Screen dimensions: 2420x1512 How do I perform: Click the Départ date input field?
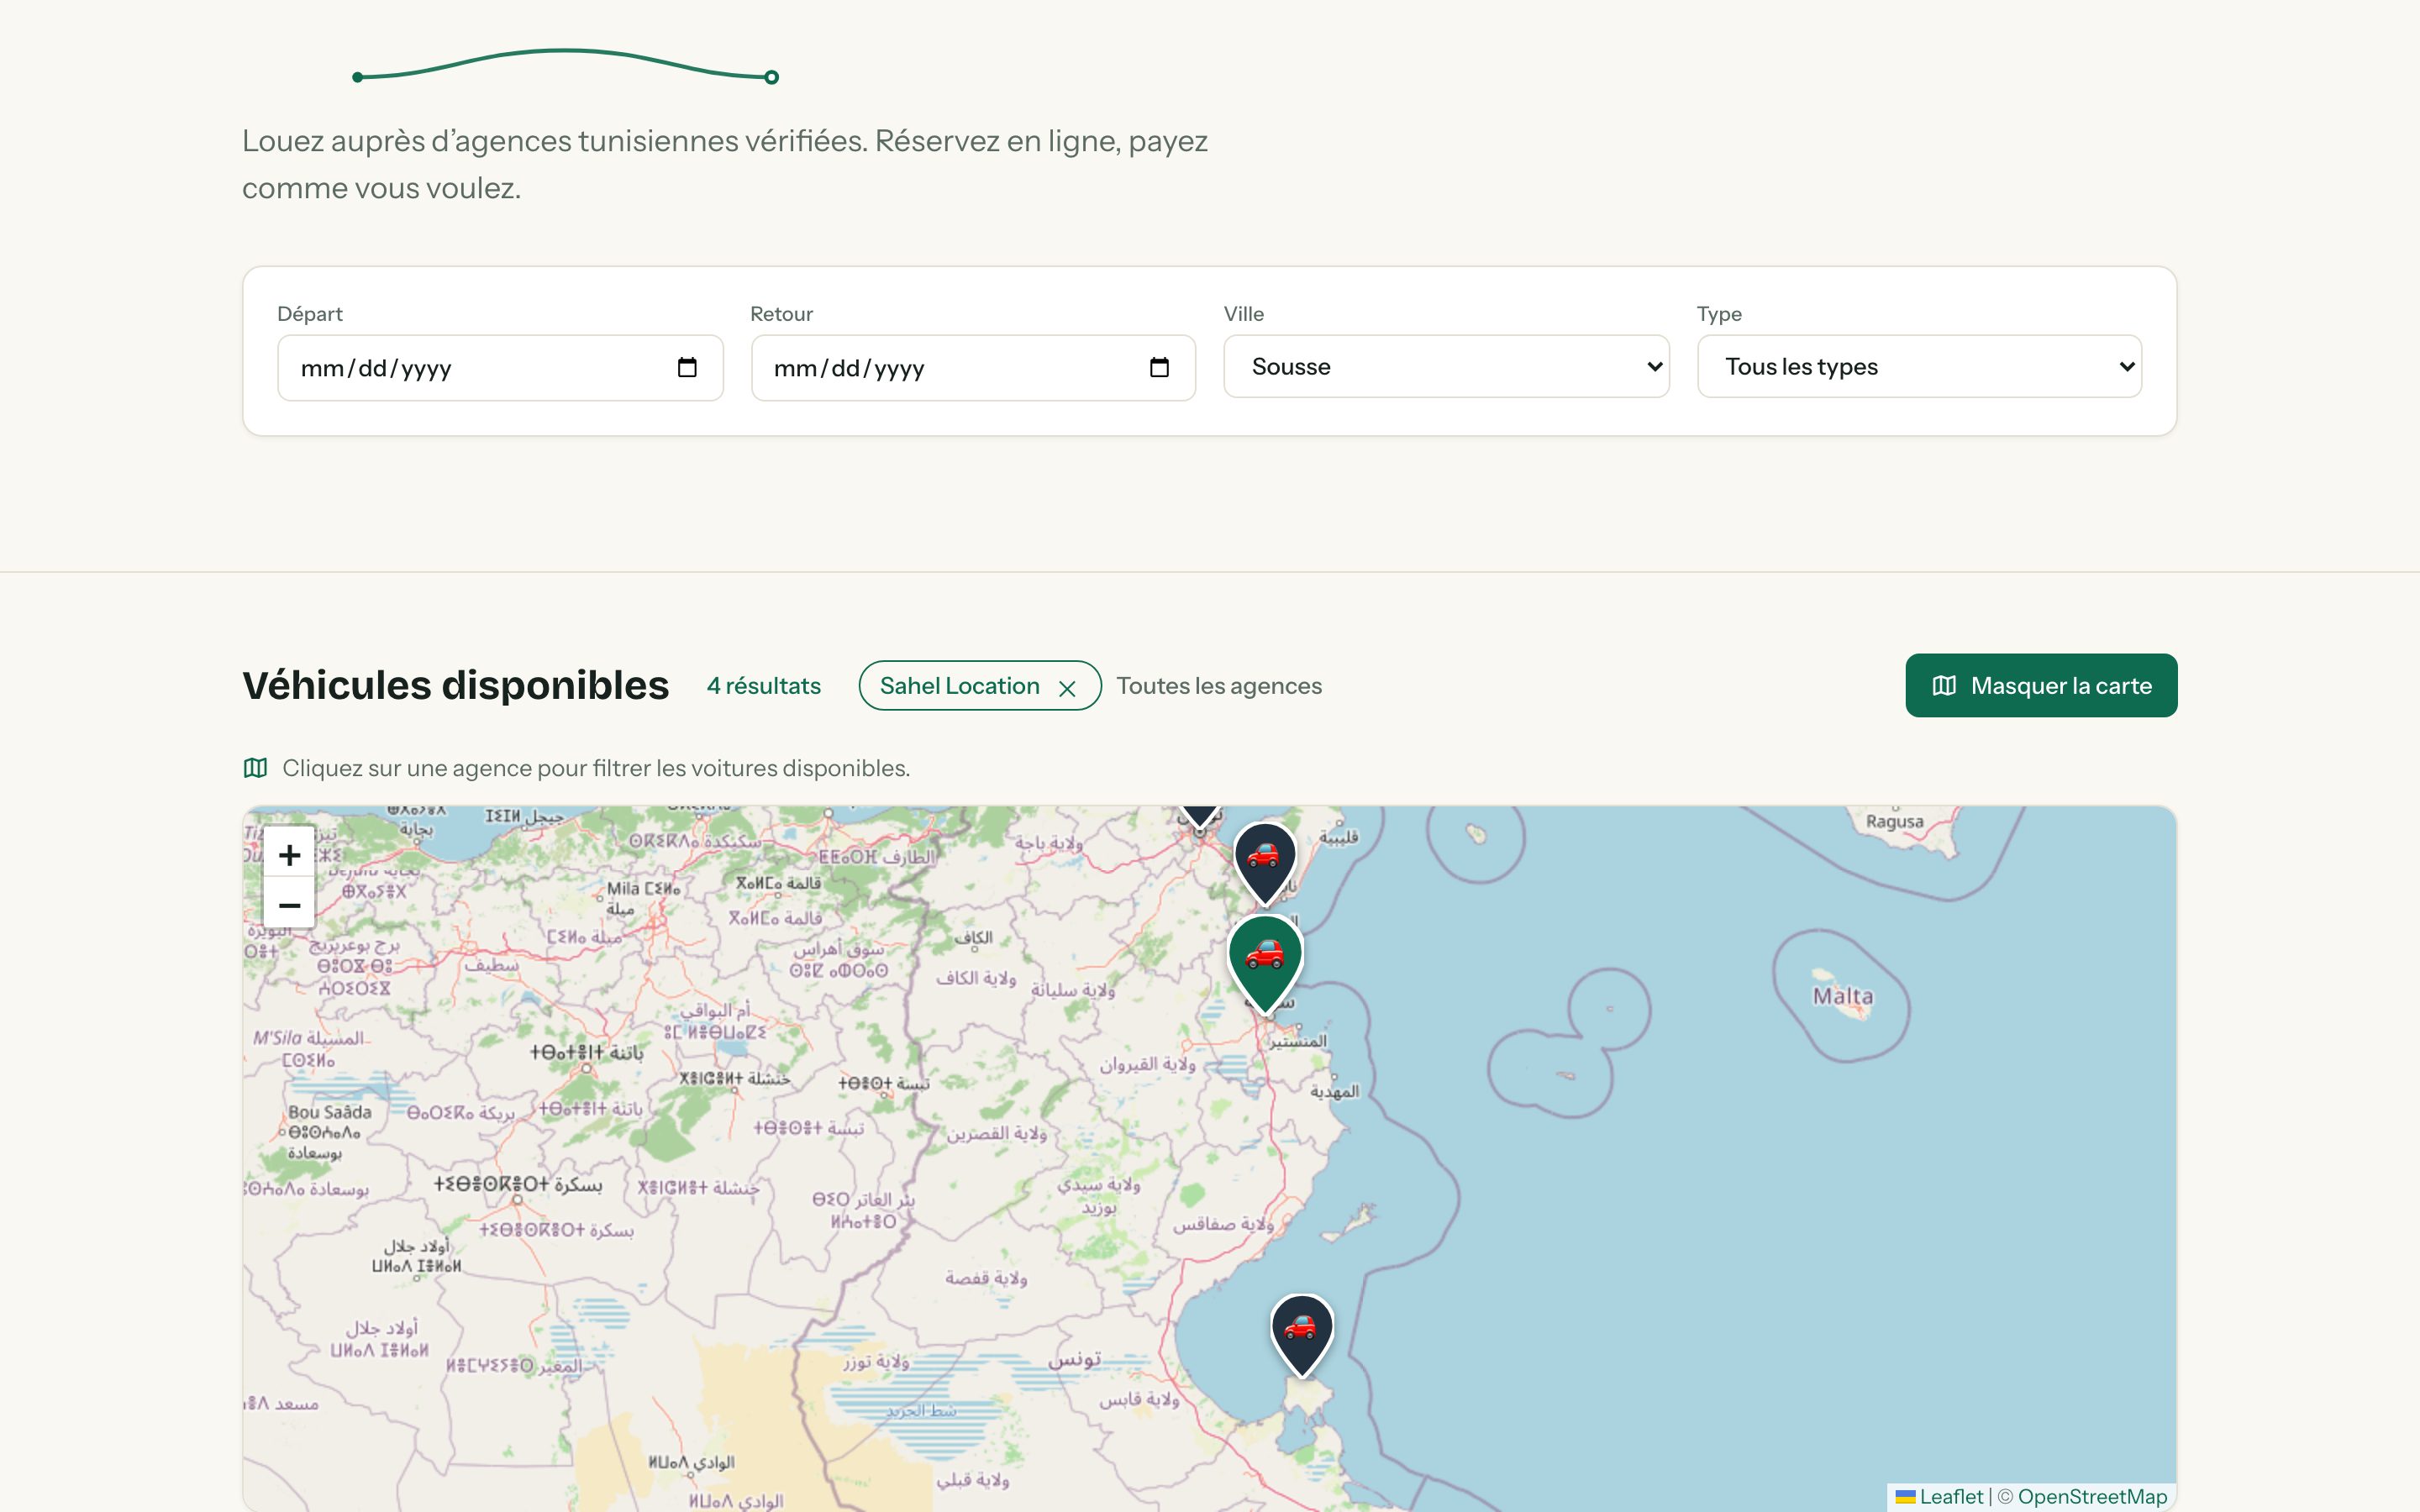500,368
